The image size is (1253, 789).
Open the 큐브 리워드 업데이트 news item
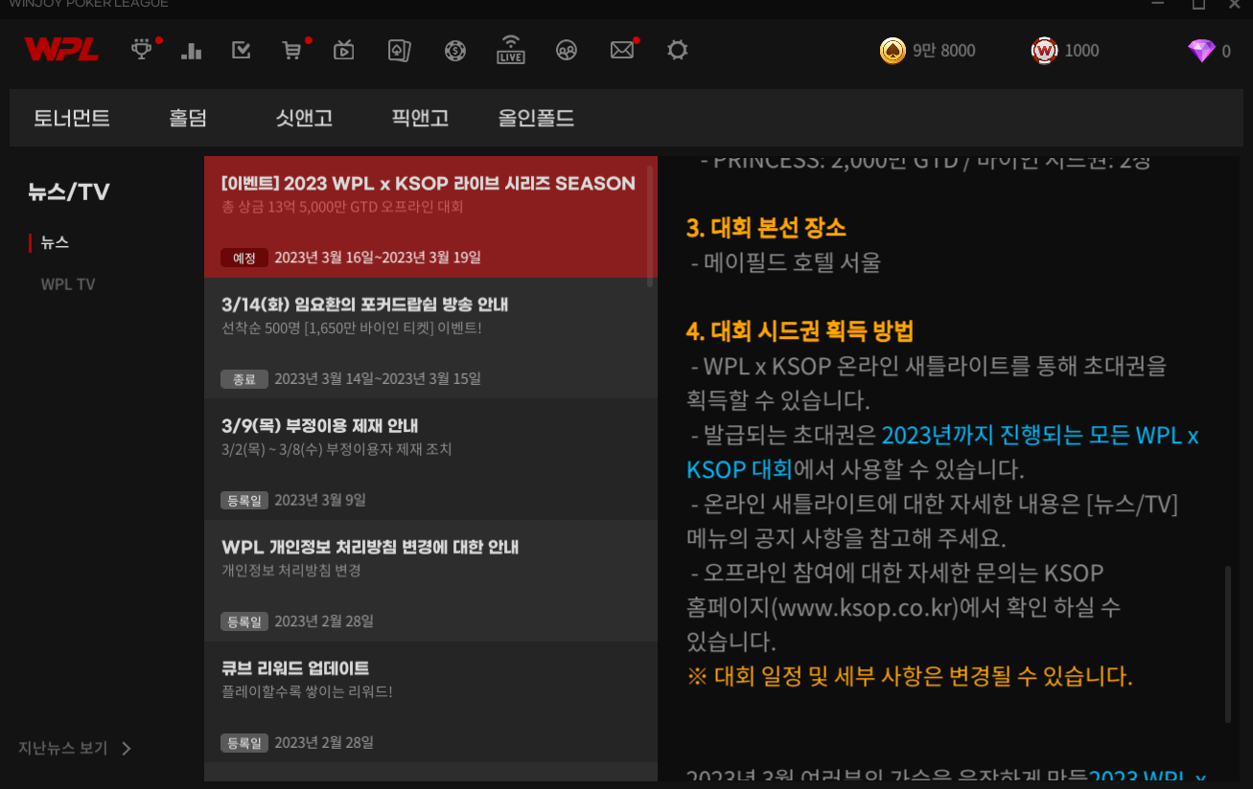click(430, 701)
